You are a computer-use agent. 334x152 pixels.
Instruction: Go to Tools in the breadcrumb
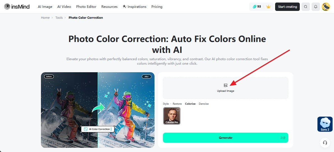59,18
